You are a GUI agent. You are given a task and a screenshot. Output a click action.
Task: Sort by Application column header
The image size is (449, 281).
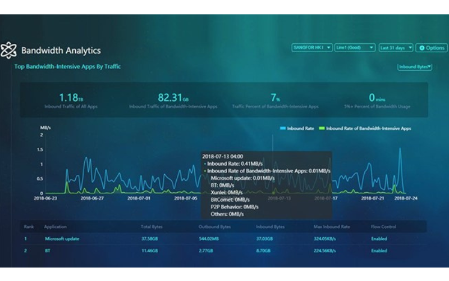click(55, 226)
